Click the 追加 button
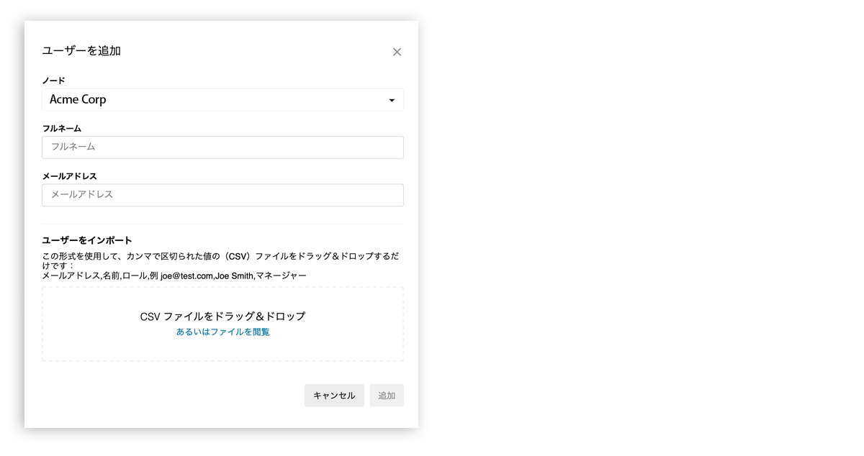This screenshot has height=456, width=864. click(x=387, y=396)
